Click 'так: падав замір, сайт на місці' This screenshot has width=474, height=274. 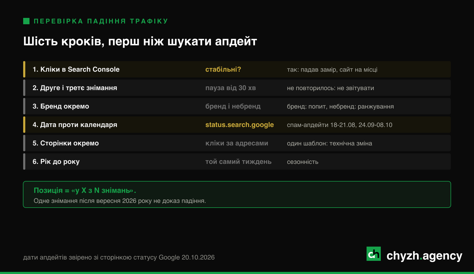[x=332, y=70]
